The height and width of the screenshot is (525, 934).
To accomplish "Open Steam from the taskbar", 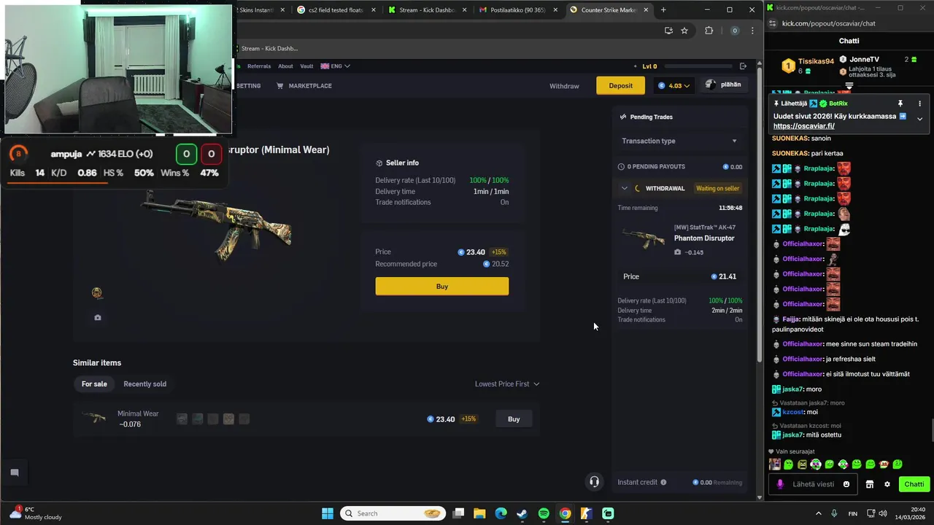I will coord(522,513).
